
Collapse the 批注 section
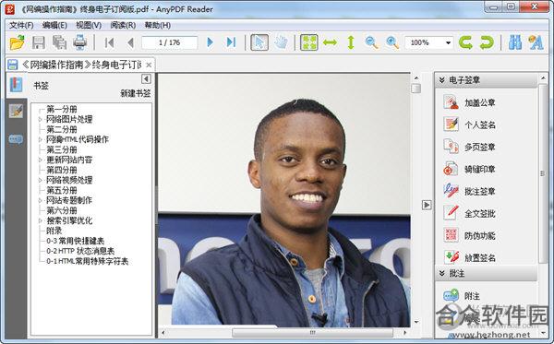[441, 273]
